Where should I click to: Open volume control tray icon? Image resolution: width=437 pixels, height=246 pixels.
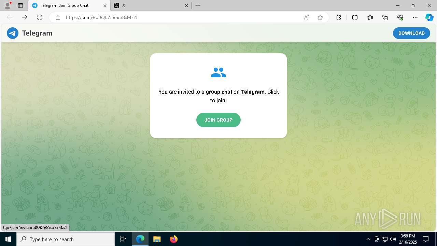tap(393, 239)
